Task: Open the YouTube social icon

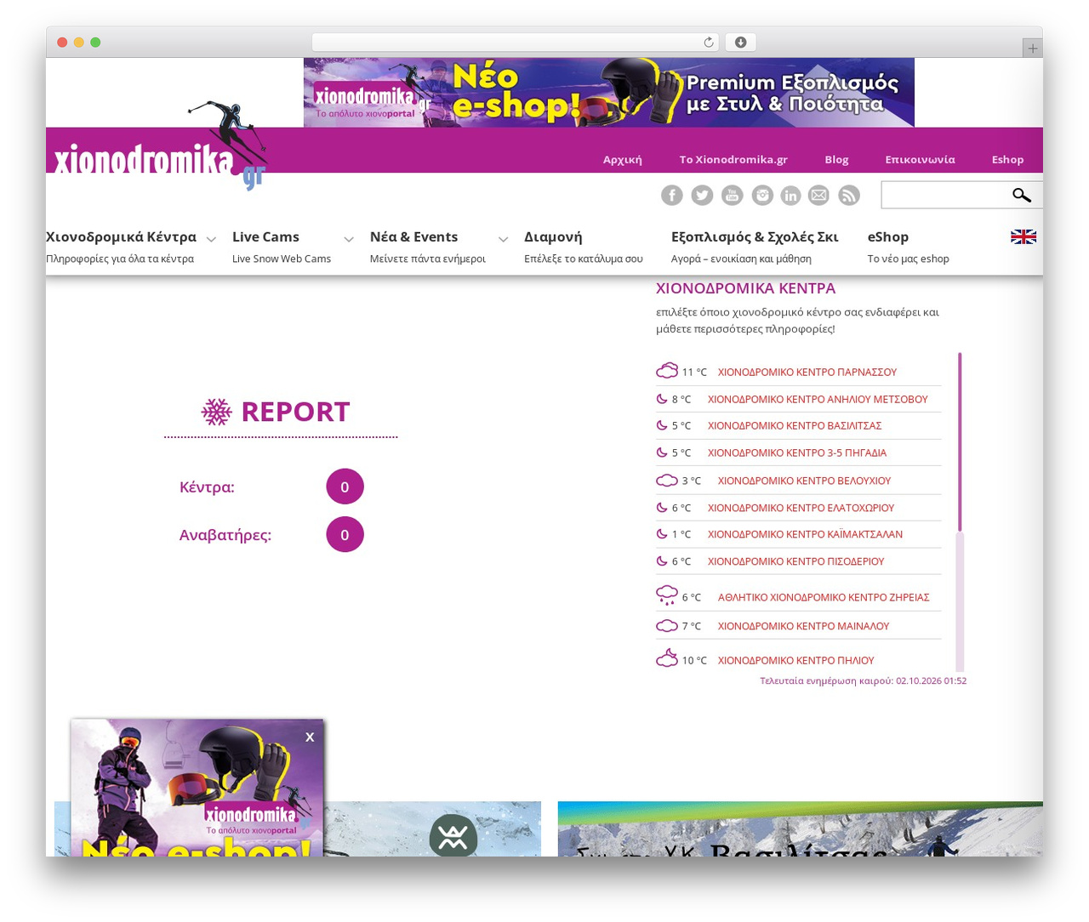Action: click(733, 196)
